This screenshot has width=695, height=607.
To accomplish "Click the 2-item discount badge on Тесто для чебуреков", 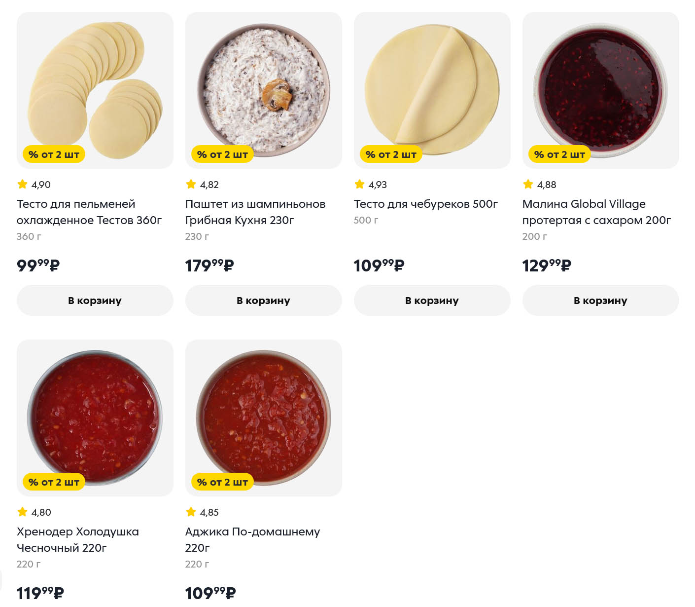I will 391,154.
